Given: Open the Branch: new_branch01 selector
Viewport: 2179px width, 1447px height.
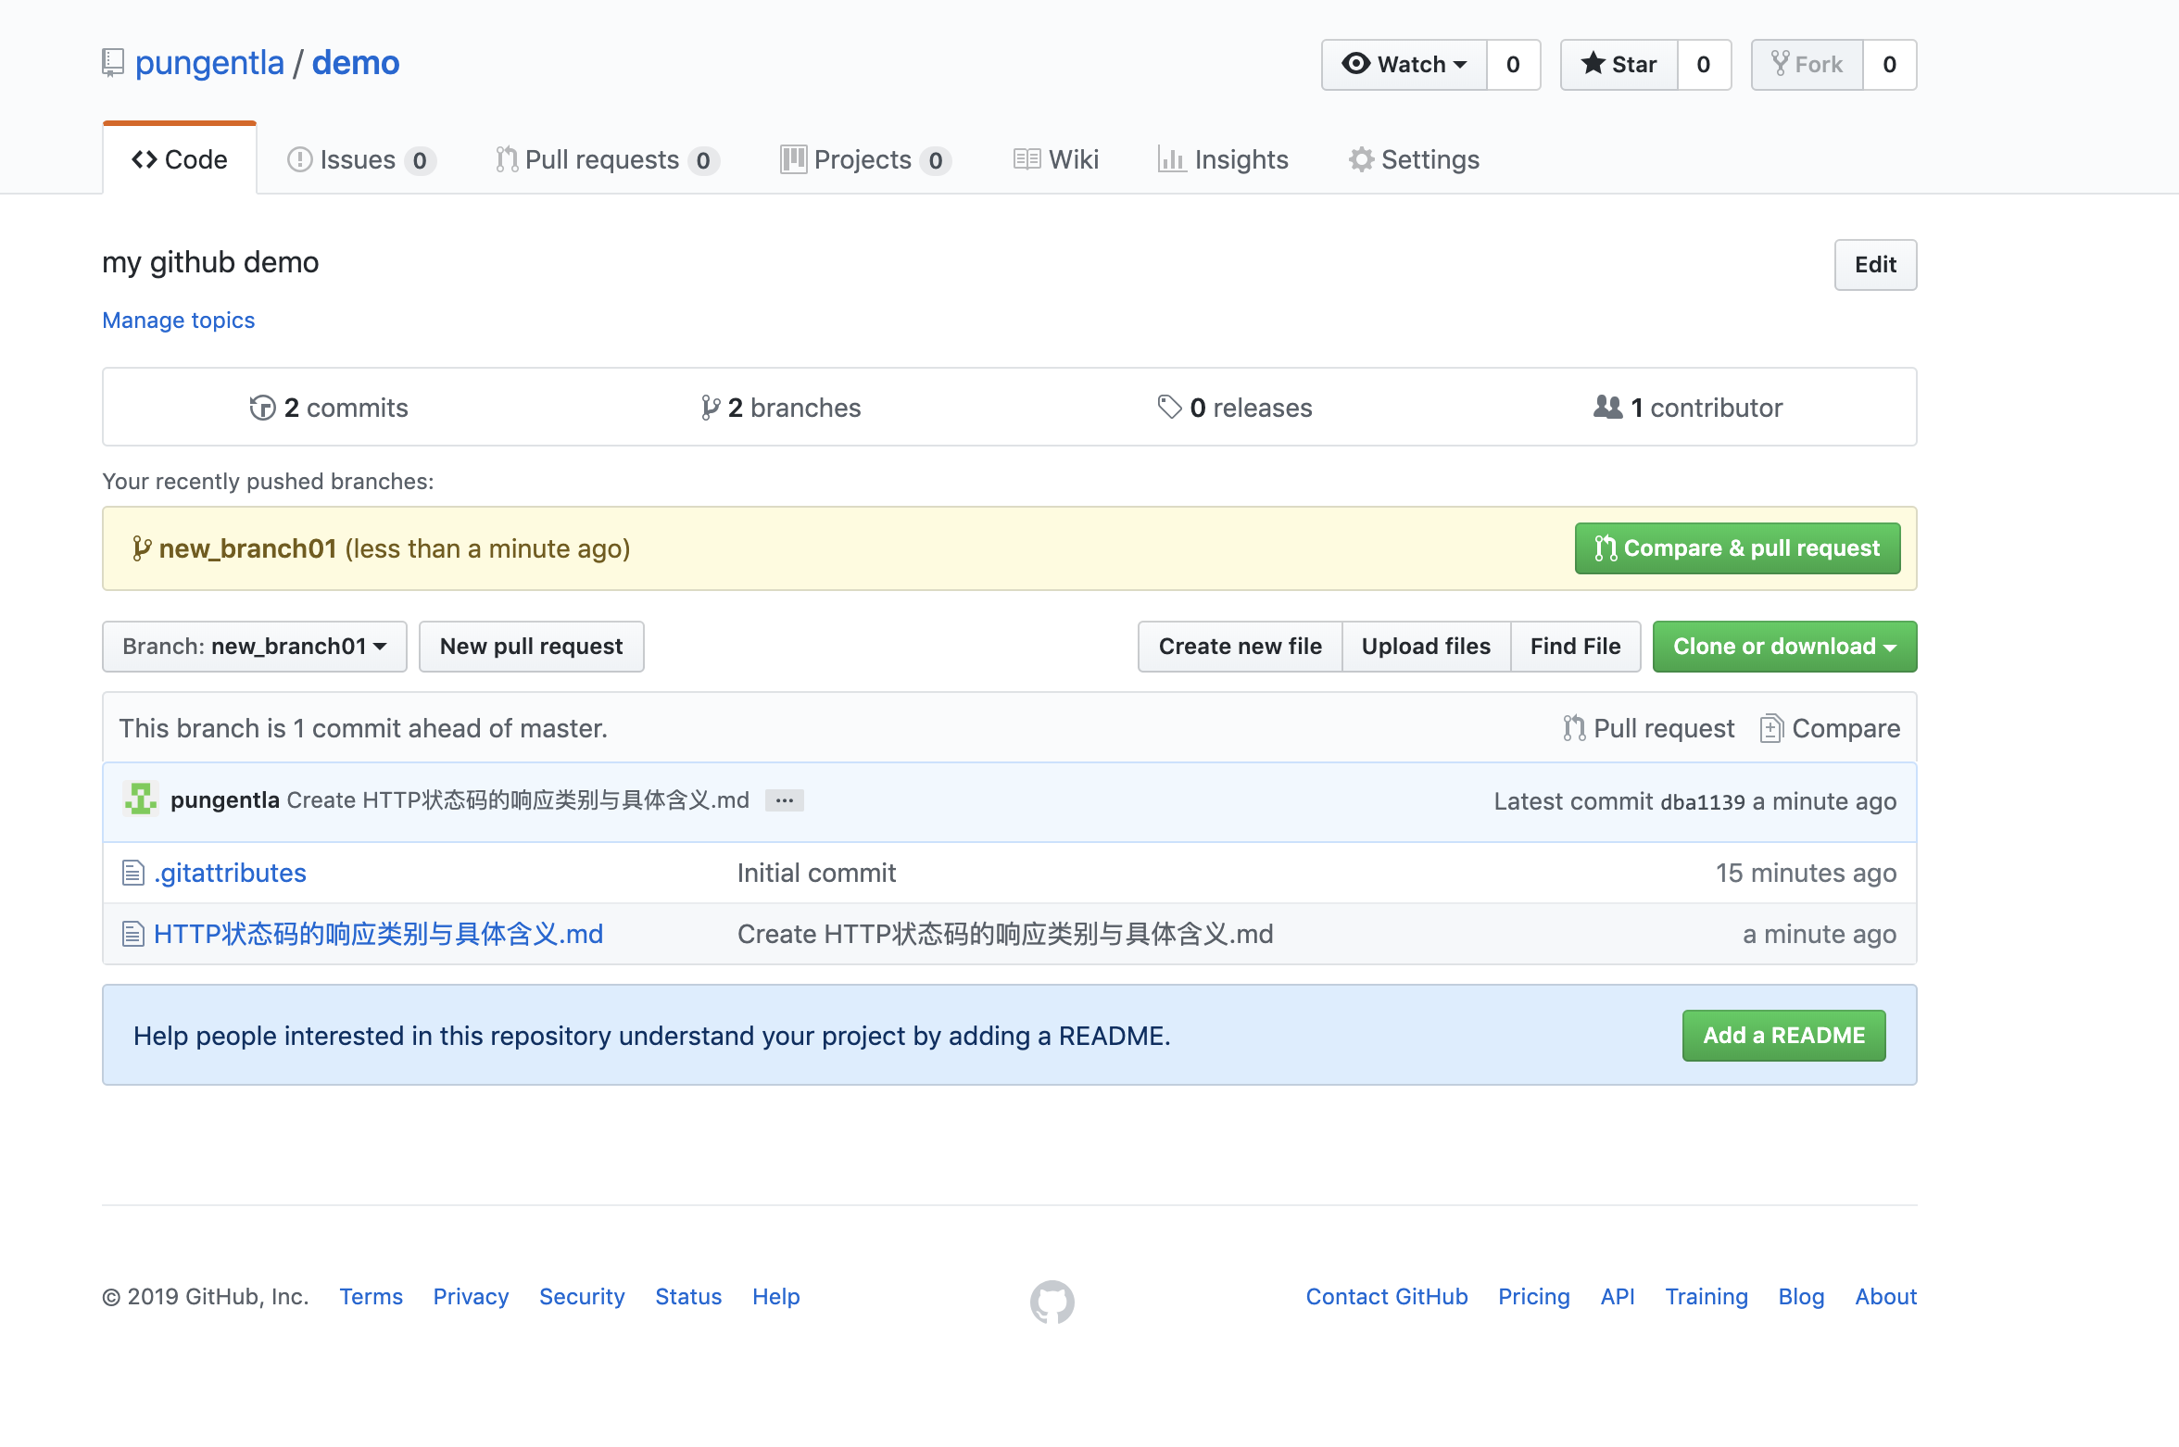Looking at the screenshot, I should [x=254, y=647].
